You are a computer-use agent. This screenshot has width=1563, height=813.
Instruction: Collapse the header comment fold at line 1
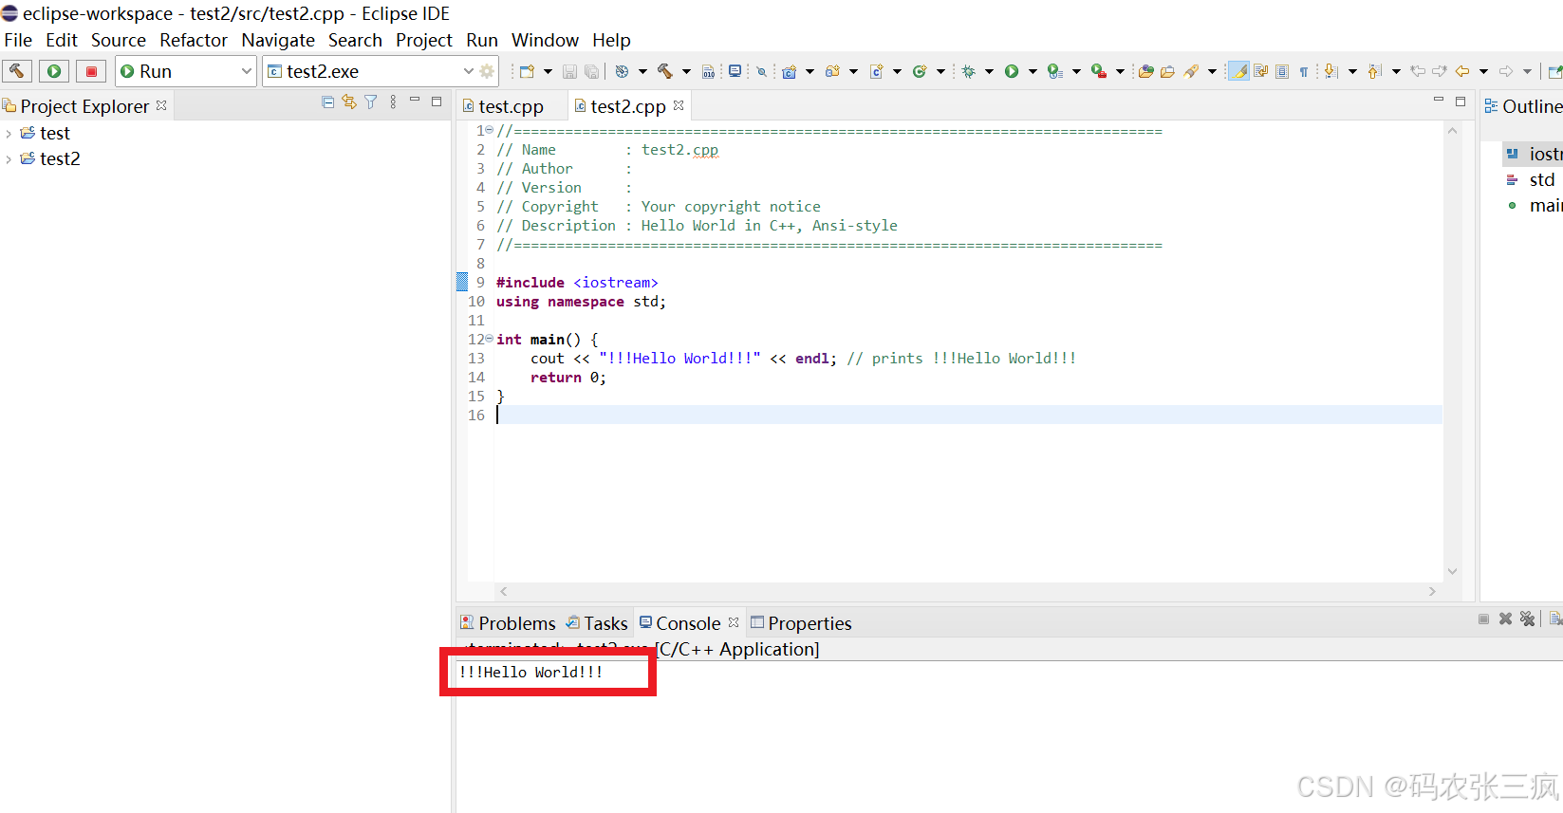tap(490, 130)
